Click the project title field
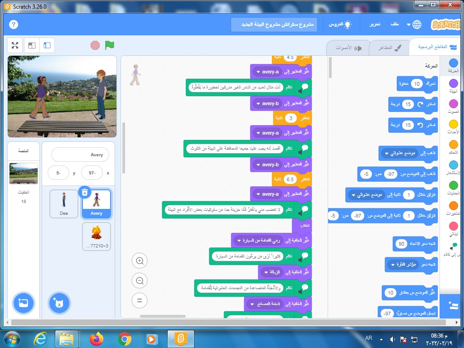Viewport: 464px width, 348px height. (274, 24)
